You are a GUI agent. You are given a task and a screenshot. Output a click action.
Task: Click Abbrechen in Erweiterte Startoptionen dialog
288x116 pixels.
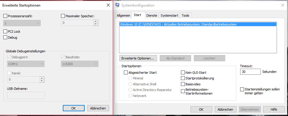(x=98, y=108)
